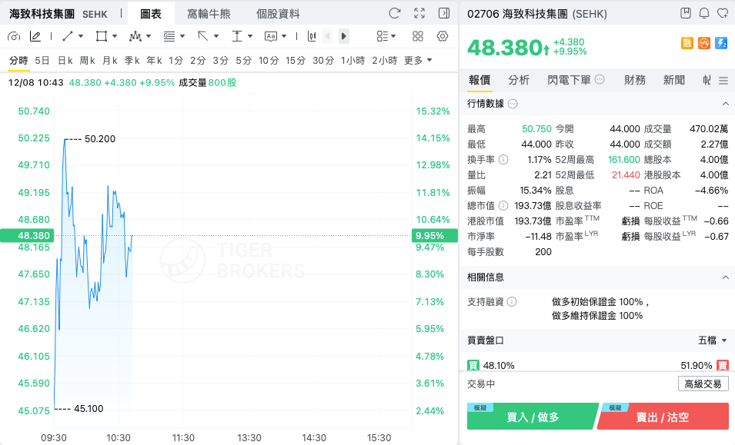Show previous toolbar items with left arrow
The width and height of the screenshot is (735, 445).
pyautogui.click(x=328, y=36)
